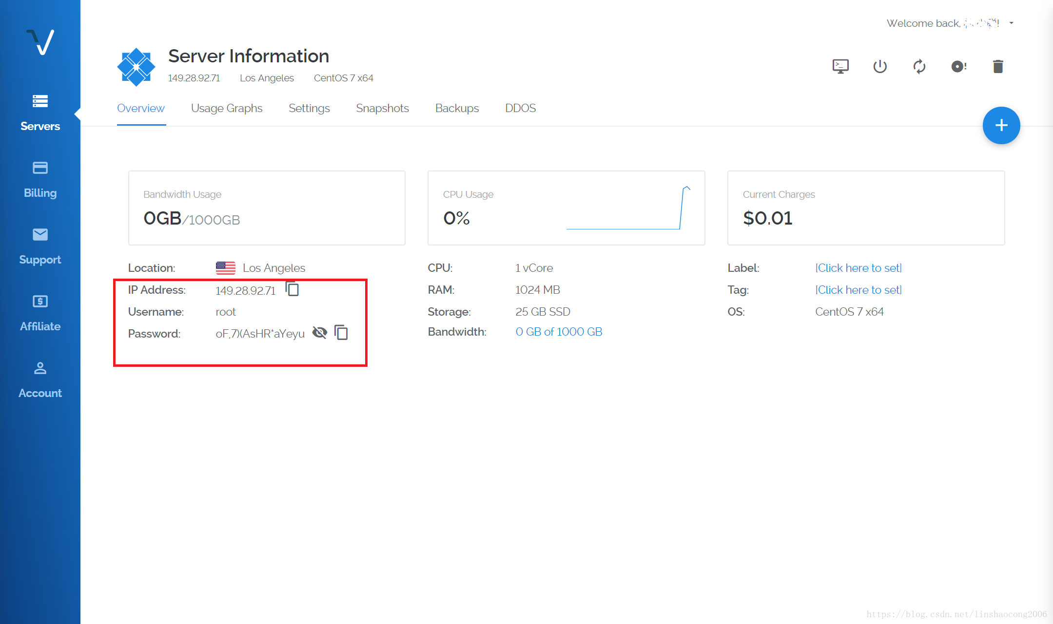
Task: Open Support from the sidebar
Action: (x=40, y=246)
